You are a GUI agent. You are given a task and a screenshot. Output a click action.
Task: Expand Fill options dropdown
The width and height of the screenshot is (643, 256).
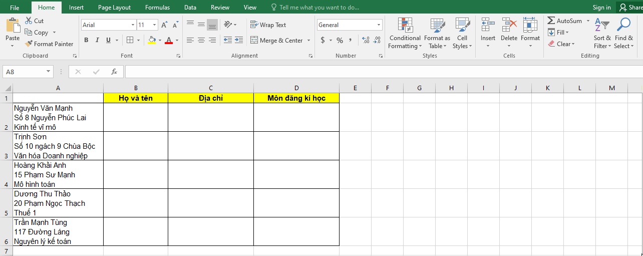point(567,33)
